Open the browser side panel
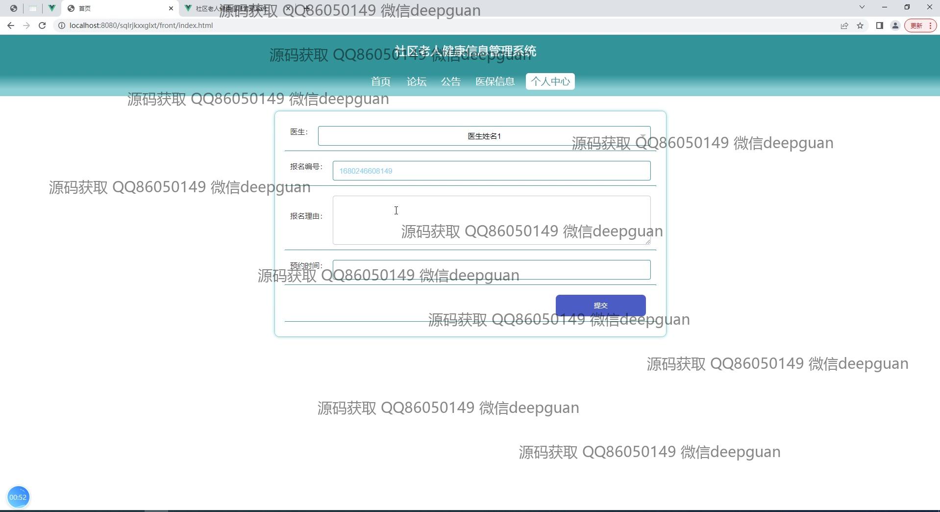The height and width of the screenshot is (512, 940). point(879,26)
